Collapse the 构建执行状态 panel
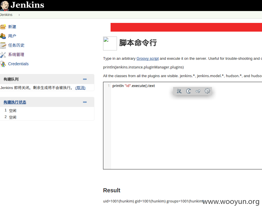 [x=85, y=102]
